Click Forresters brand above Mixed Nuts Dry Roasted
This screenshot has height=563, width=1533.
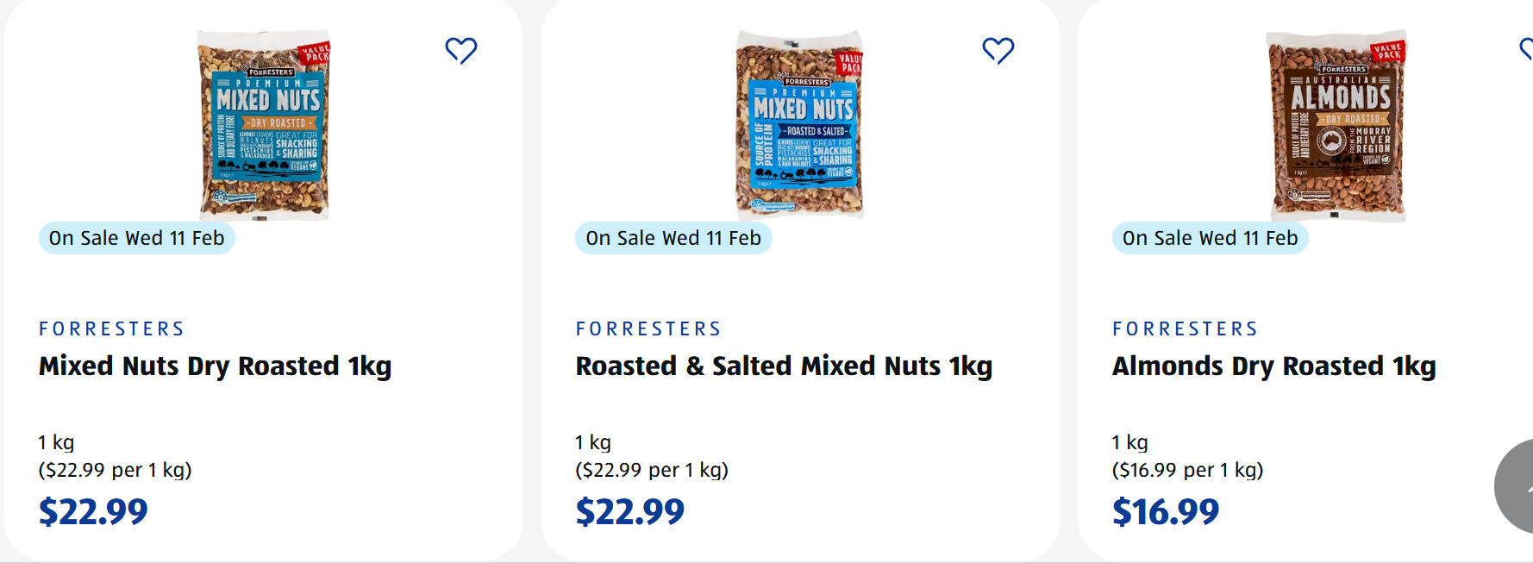click(x=112, y=328)
